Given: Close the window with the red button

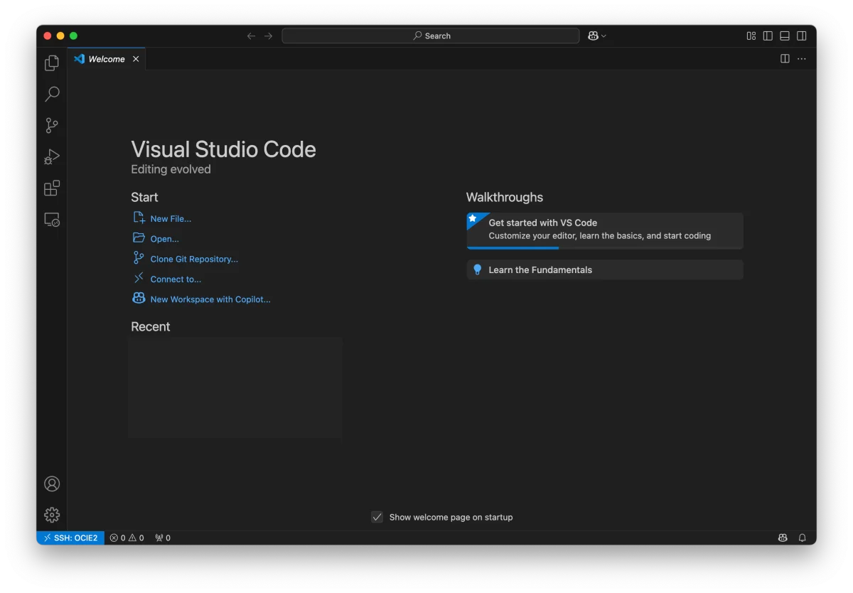Looking at the screenshot, I should pyautogui.click(x=48, y=36).
